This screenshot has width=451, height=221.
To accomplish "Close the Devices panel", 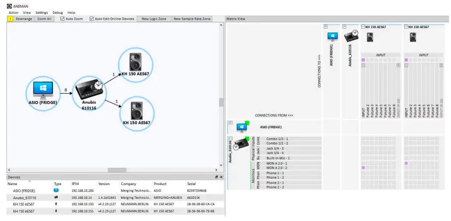I will [x=221, y=177].
